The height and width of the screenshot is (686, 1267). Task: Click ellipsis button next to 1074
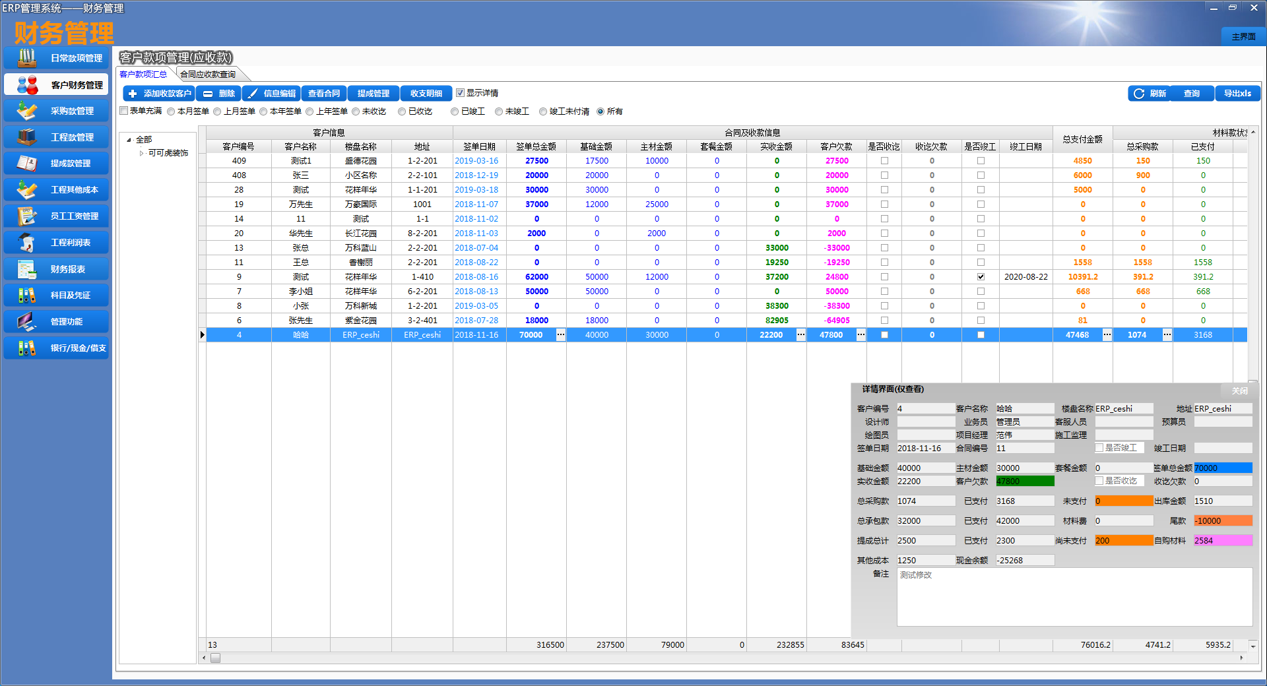(x=1167, y=334)
